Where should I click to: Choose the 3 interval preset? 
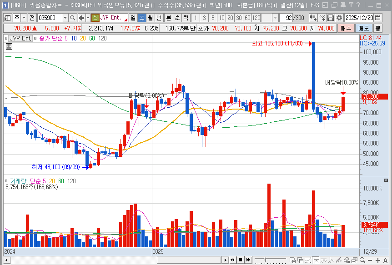click(204, 18)
